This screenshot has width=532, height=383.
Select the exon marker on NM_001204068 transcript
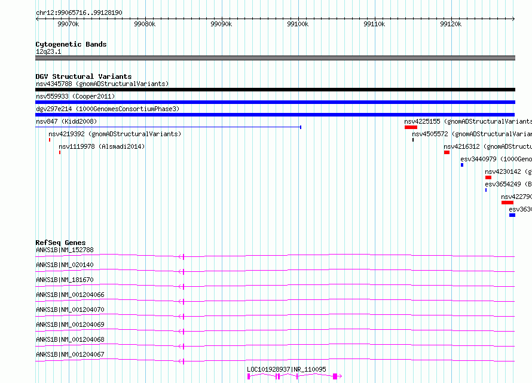coord(184,347)
